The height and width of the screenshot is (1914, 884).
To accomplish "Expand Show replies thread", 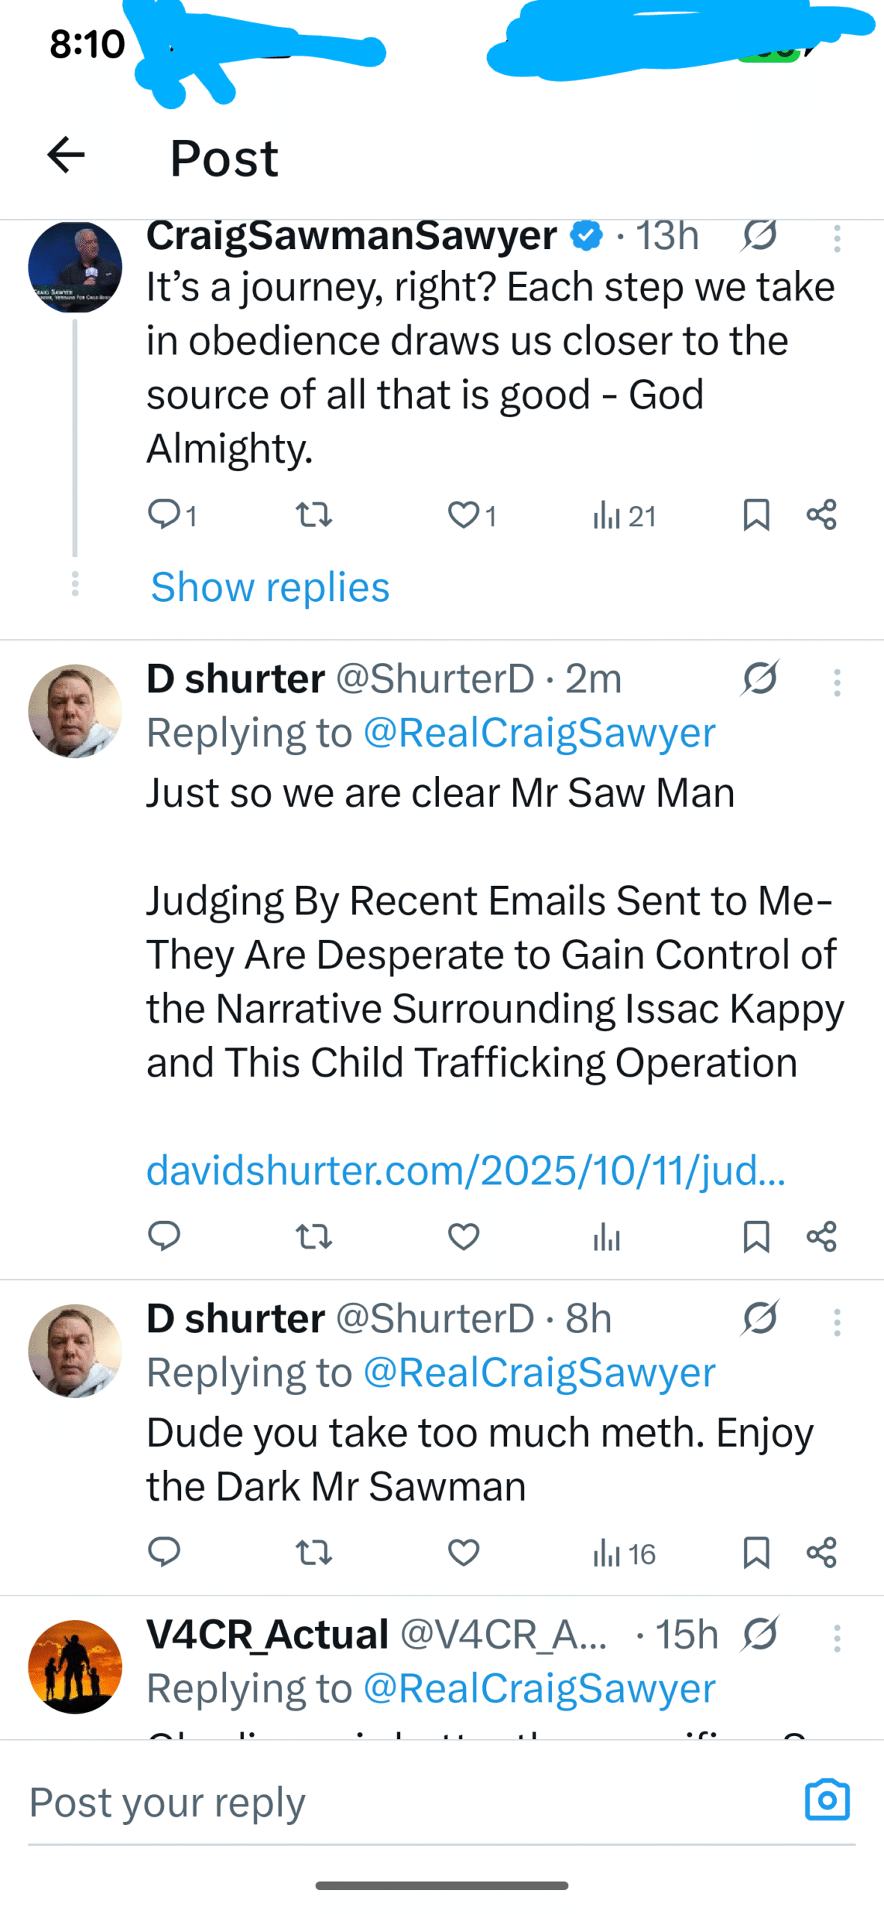I will [x=270, y=587].
